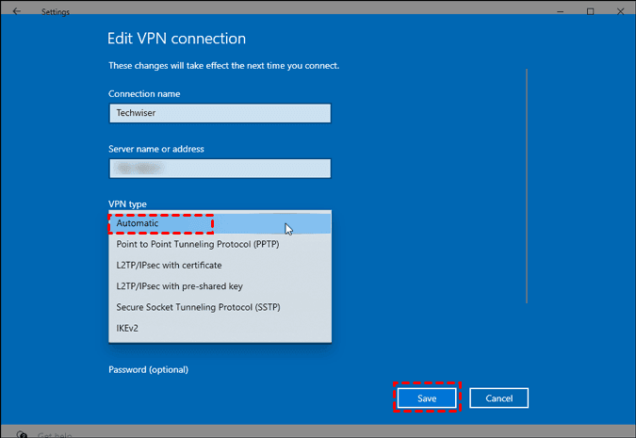Choose IKEv2 as VPN type
Screen dimensions: 636x438
click(x=220, y=328)
